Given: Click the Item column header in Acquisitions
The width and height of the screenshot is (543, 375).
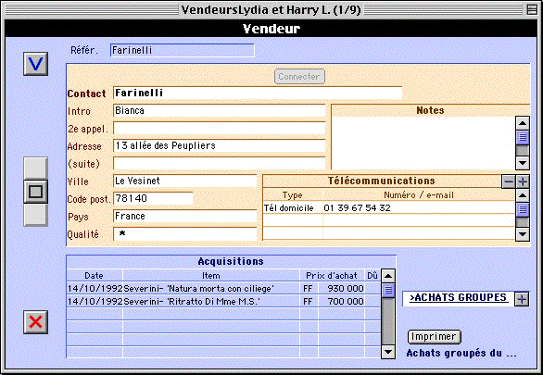Looking at the screenshot, I should click(211, 276).
